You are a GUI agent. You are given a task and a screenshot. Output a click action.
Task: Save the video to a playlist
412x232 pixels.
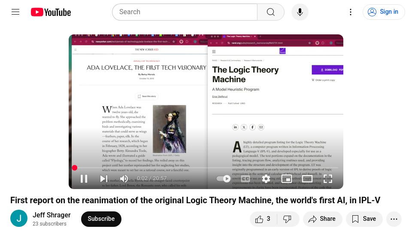tap(364, 219)
